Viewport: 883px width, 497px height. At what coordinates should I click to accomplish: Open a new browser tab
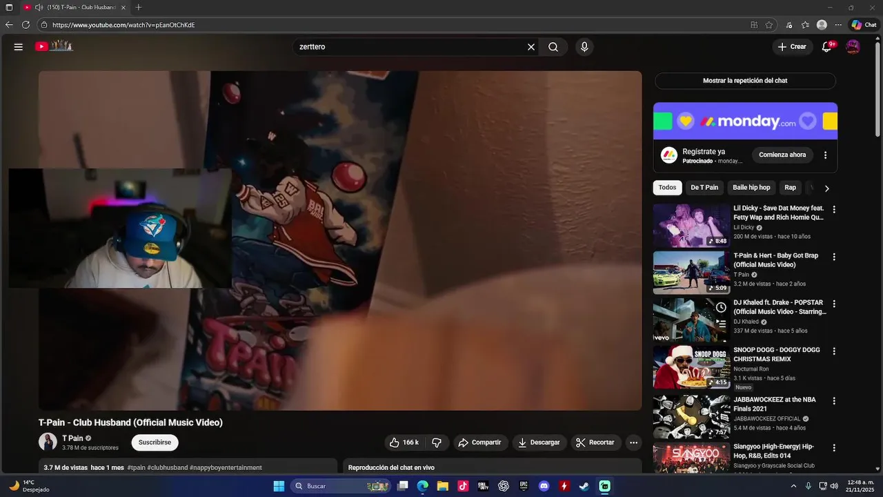point(139,7)
